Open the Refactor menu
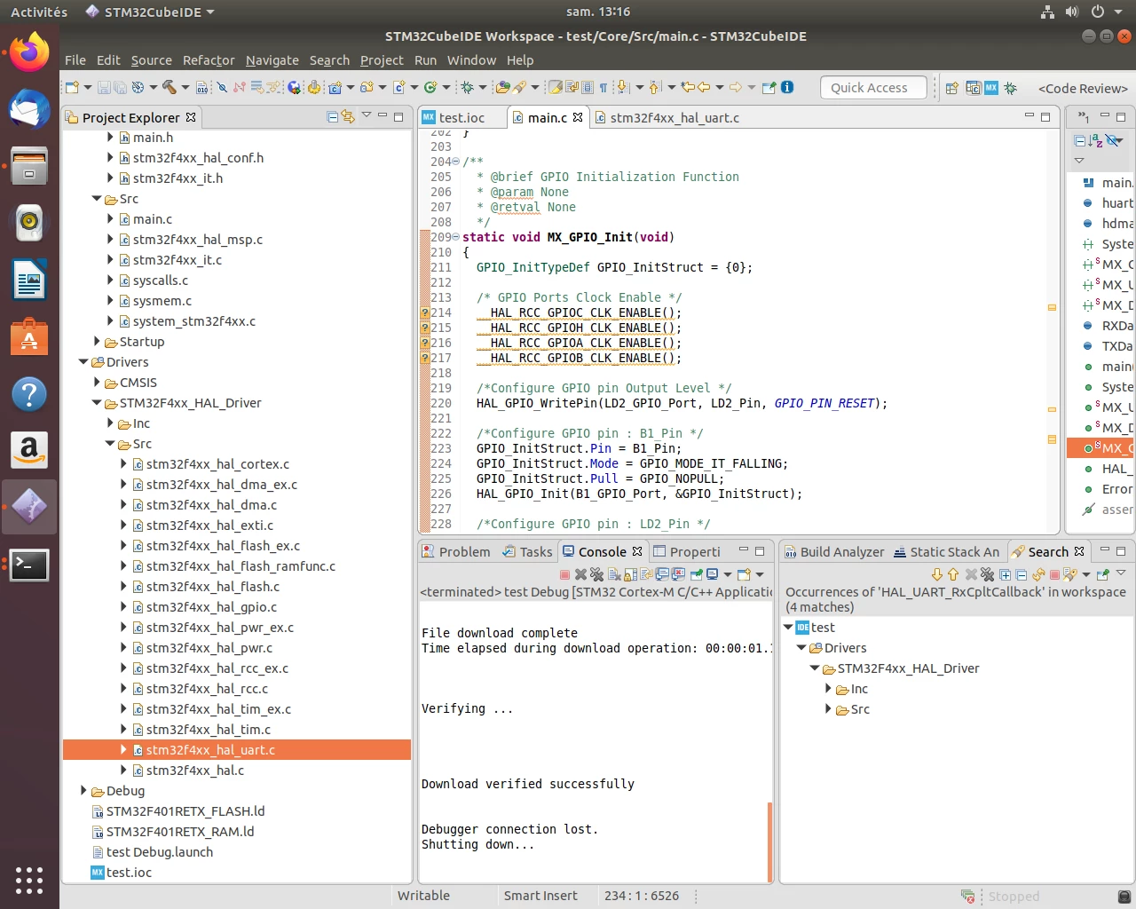The height and width of the screenshot is (909, 1136). [x=209, y=59]
